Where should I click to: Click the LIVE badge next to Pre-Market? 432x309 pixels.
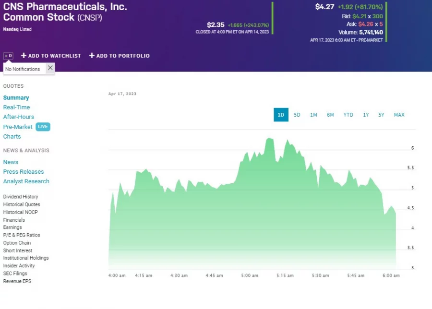coord(43,127)
